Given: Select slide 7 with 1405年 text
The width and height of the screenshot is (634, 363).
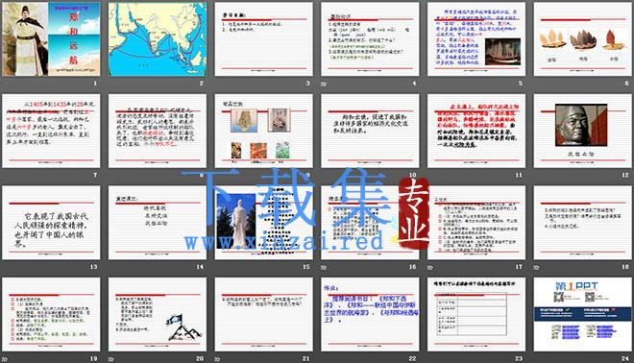Looking at the screenshot, I should [51, 131].
